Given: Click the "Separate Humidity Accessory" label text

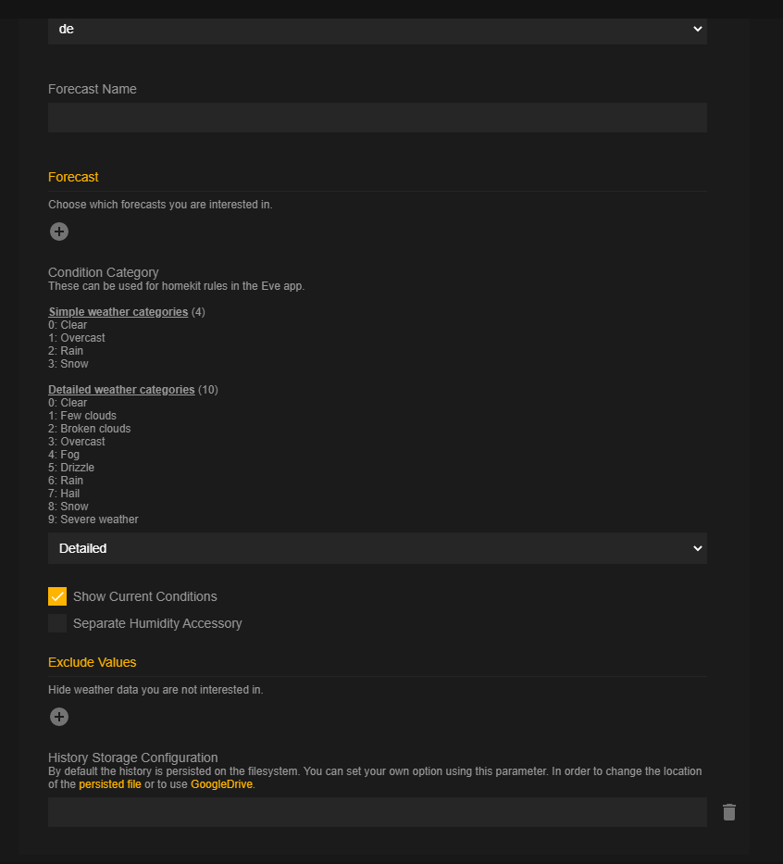Looking at the screenshot, I should 157,623.
